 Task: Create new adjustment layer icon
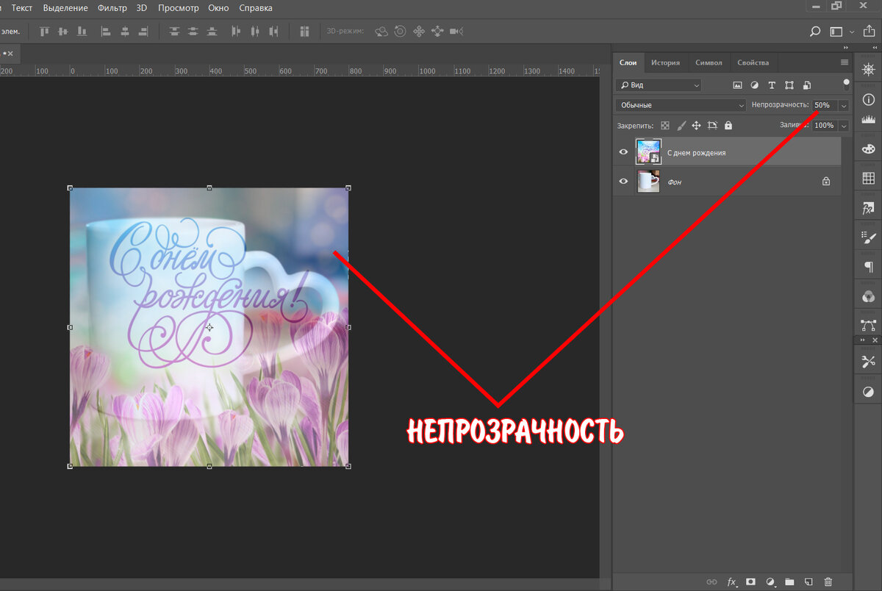tap(770, 581)
